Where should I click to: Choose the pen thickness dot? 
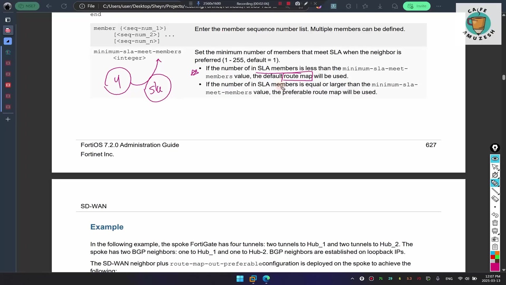coord(495,207)
